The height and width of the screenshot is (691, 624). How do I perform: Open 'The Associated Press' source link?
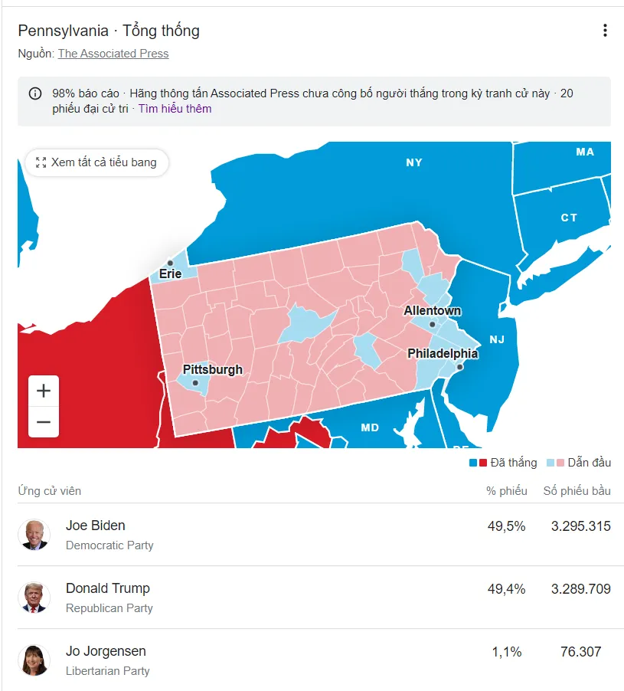tap(113, 54)
